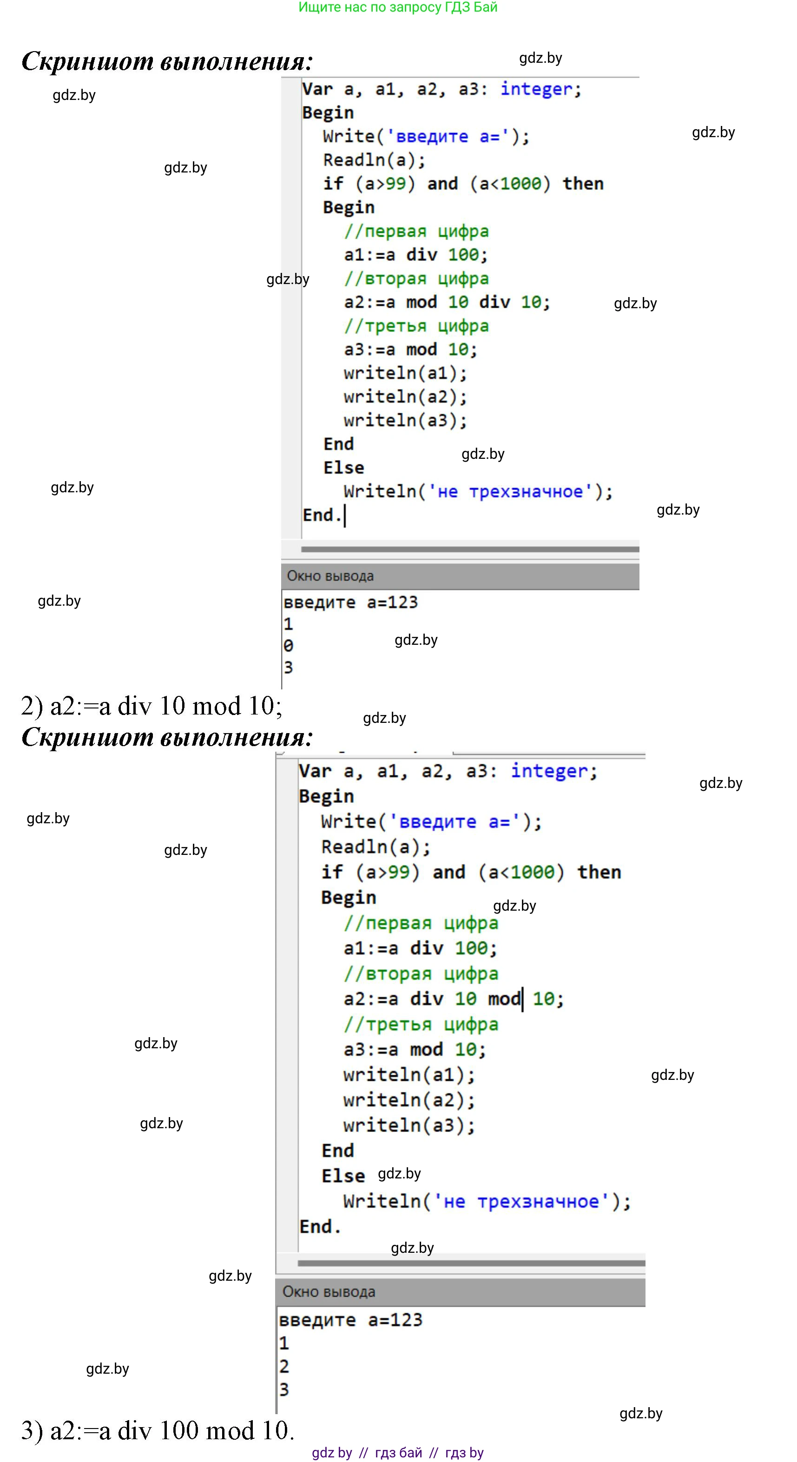Click the horizontal scrollbar of the lower code editor
This screenshot has width=797, height=1462.
(471, 1263)
